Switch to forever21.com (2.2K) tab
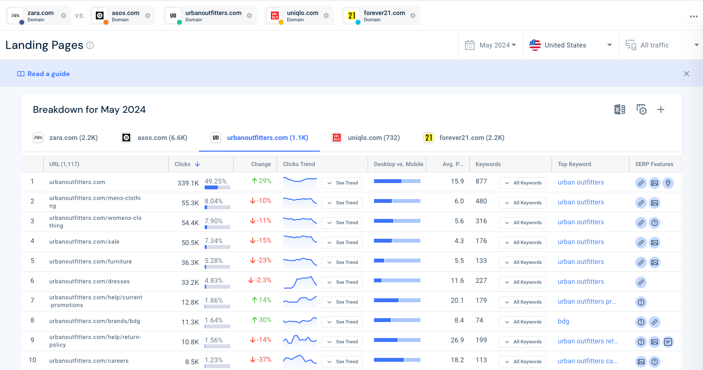Screen dimensions: 703x370 (464, 138)
